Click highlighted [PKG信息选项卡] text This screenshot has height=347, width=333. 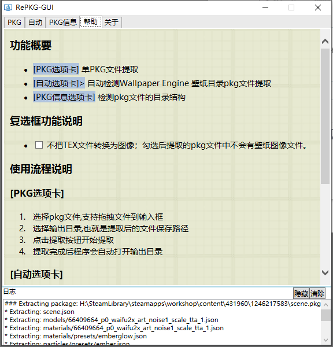click(x=64, y=97)
